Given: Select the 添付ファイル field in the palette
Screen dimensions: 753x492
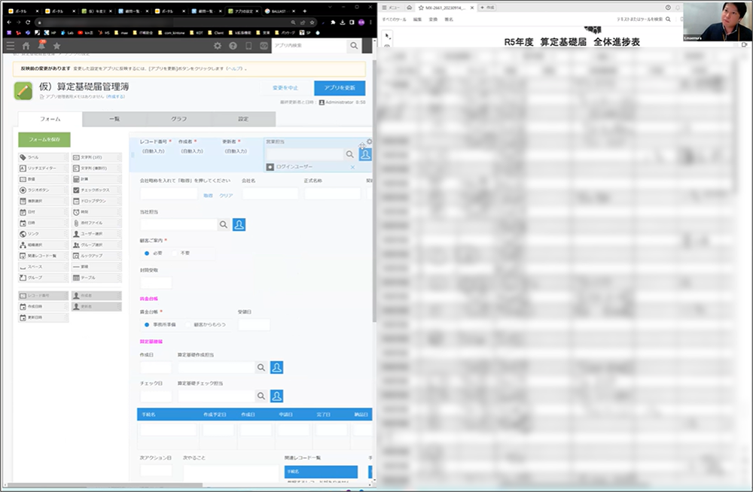Looking at the screenshot, I should [96, 223].
